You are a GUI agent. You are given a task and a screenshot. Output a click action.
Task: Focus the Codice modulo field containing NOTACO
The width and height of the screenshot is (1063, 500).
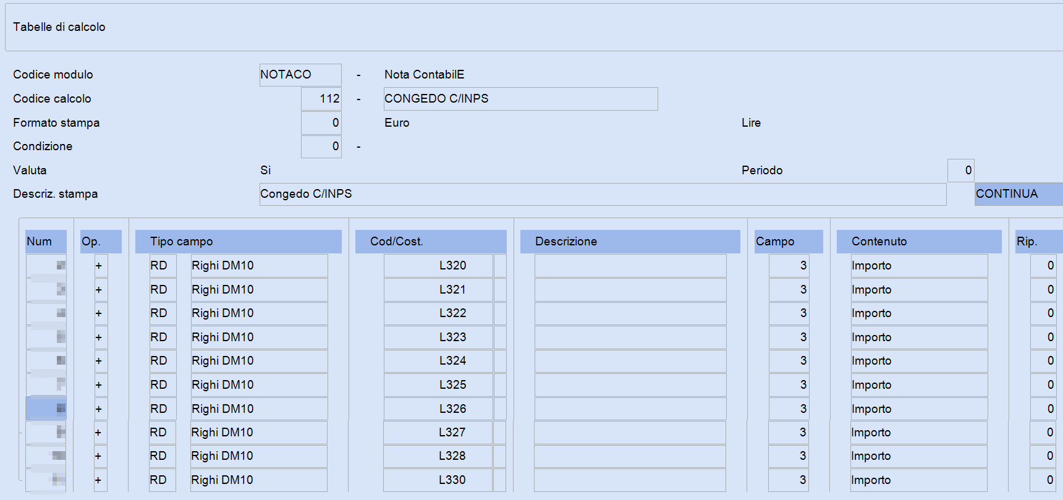pos(300,75)
